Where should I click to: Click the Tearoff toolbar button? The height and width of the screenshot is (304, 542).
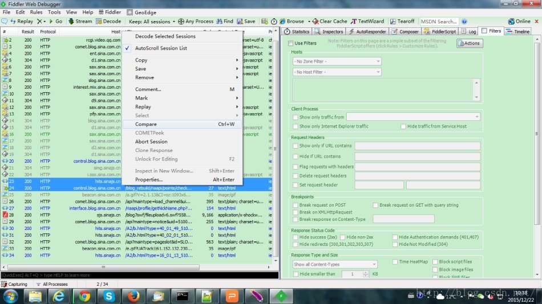tap(402, 22)
